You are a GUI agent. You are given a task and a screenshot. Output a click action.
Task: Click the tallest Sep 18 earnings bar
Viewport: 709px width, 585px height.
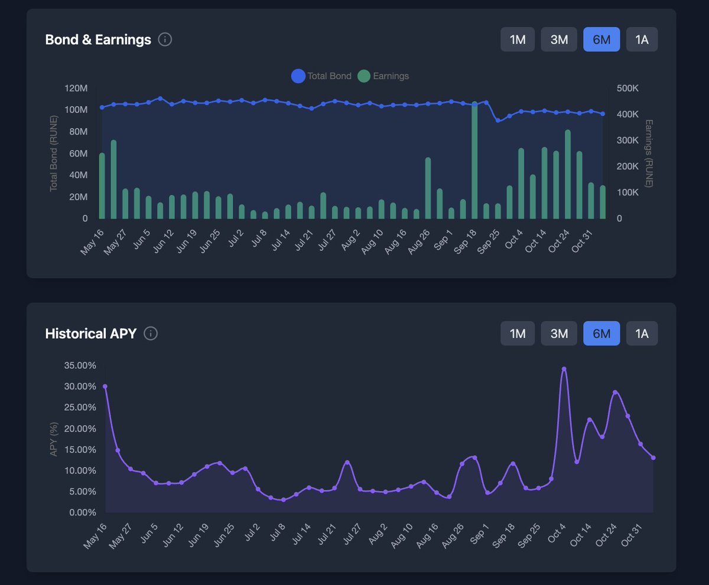474,160
